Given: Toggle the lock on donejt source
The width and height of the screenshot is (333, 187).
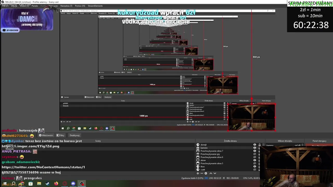Looking at the screenshot, I should (x=259, y=145).
